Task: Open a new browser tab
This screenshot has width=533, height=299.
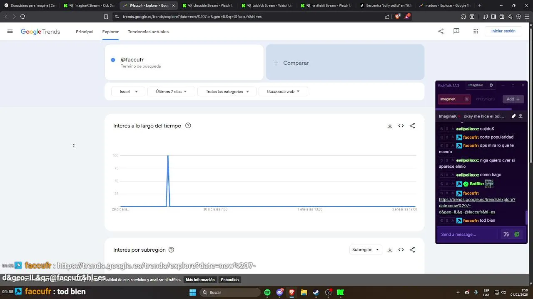Action: (x=479, y=5)
